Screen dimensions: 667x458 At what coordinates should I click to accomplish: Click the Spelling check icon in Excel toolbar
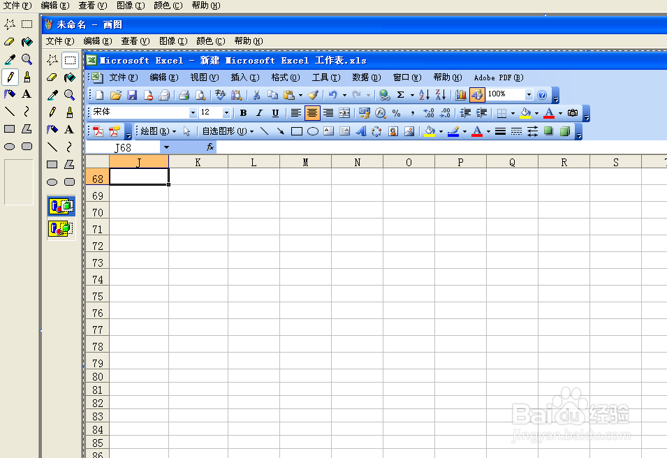coord(220,95)
